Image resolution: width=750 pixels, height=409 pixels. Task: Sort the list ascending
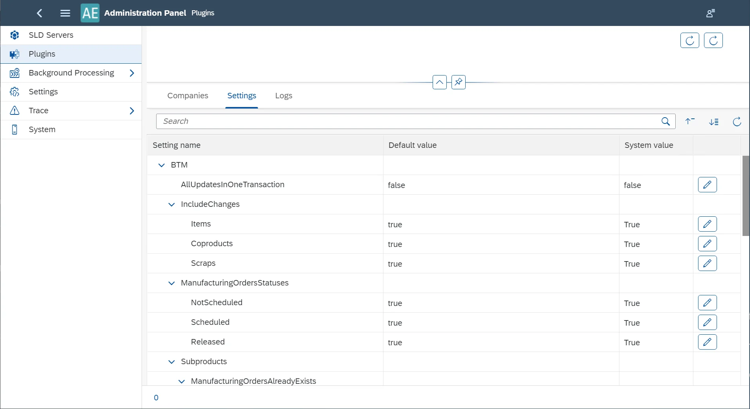tap(689, 122)
